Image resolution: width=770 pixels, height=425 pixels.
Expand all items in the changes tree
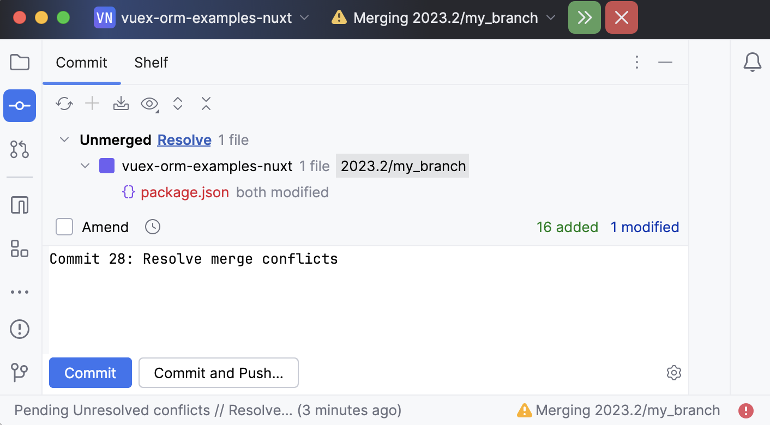tap(177, 104)
